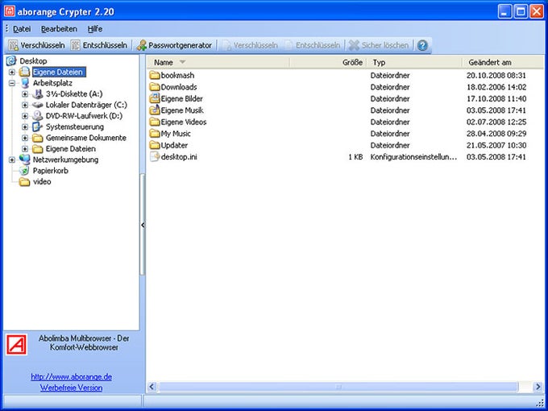Sort by the Typ column header
This screenshot has width=548, height=411.
coord(414,63)
